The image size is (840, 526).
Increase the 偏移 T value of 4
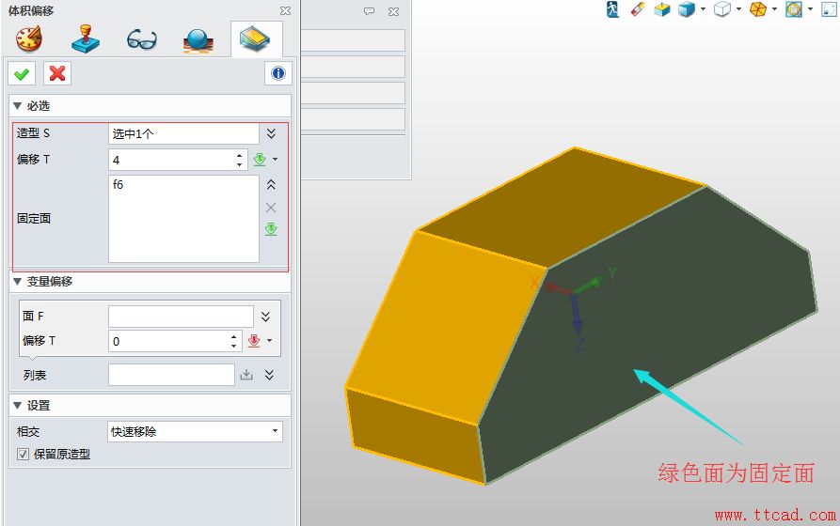click(240, 155)
